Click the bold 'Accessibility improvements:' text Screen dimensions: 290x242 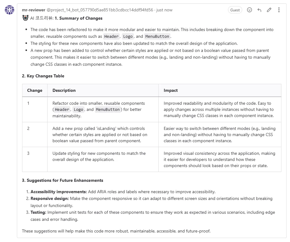click(59, 192)
